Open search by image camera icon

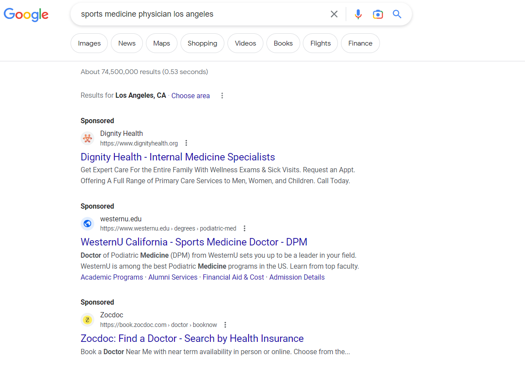[378, 14]
